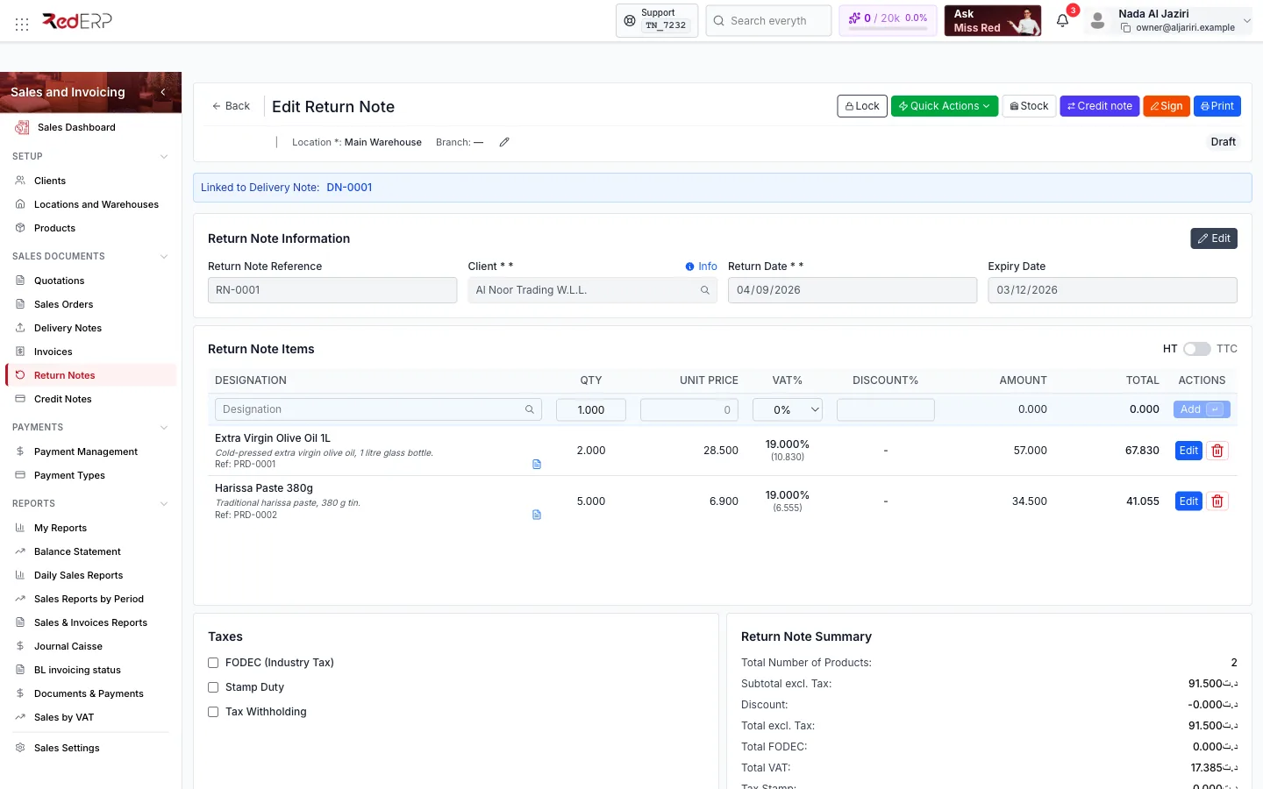Check the Stamp Duty checkbox
This screenshot has width=1263, height=789.
coord(213,687)
